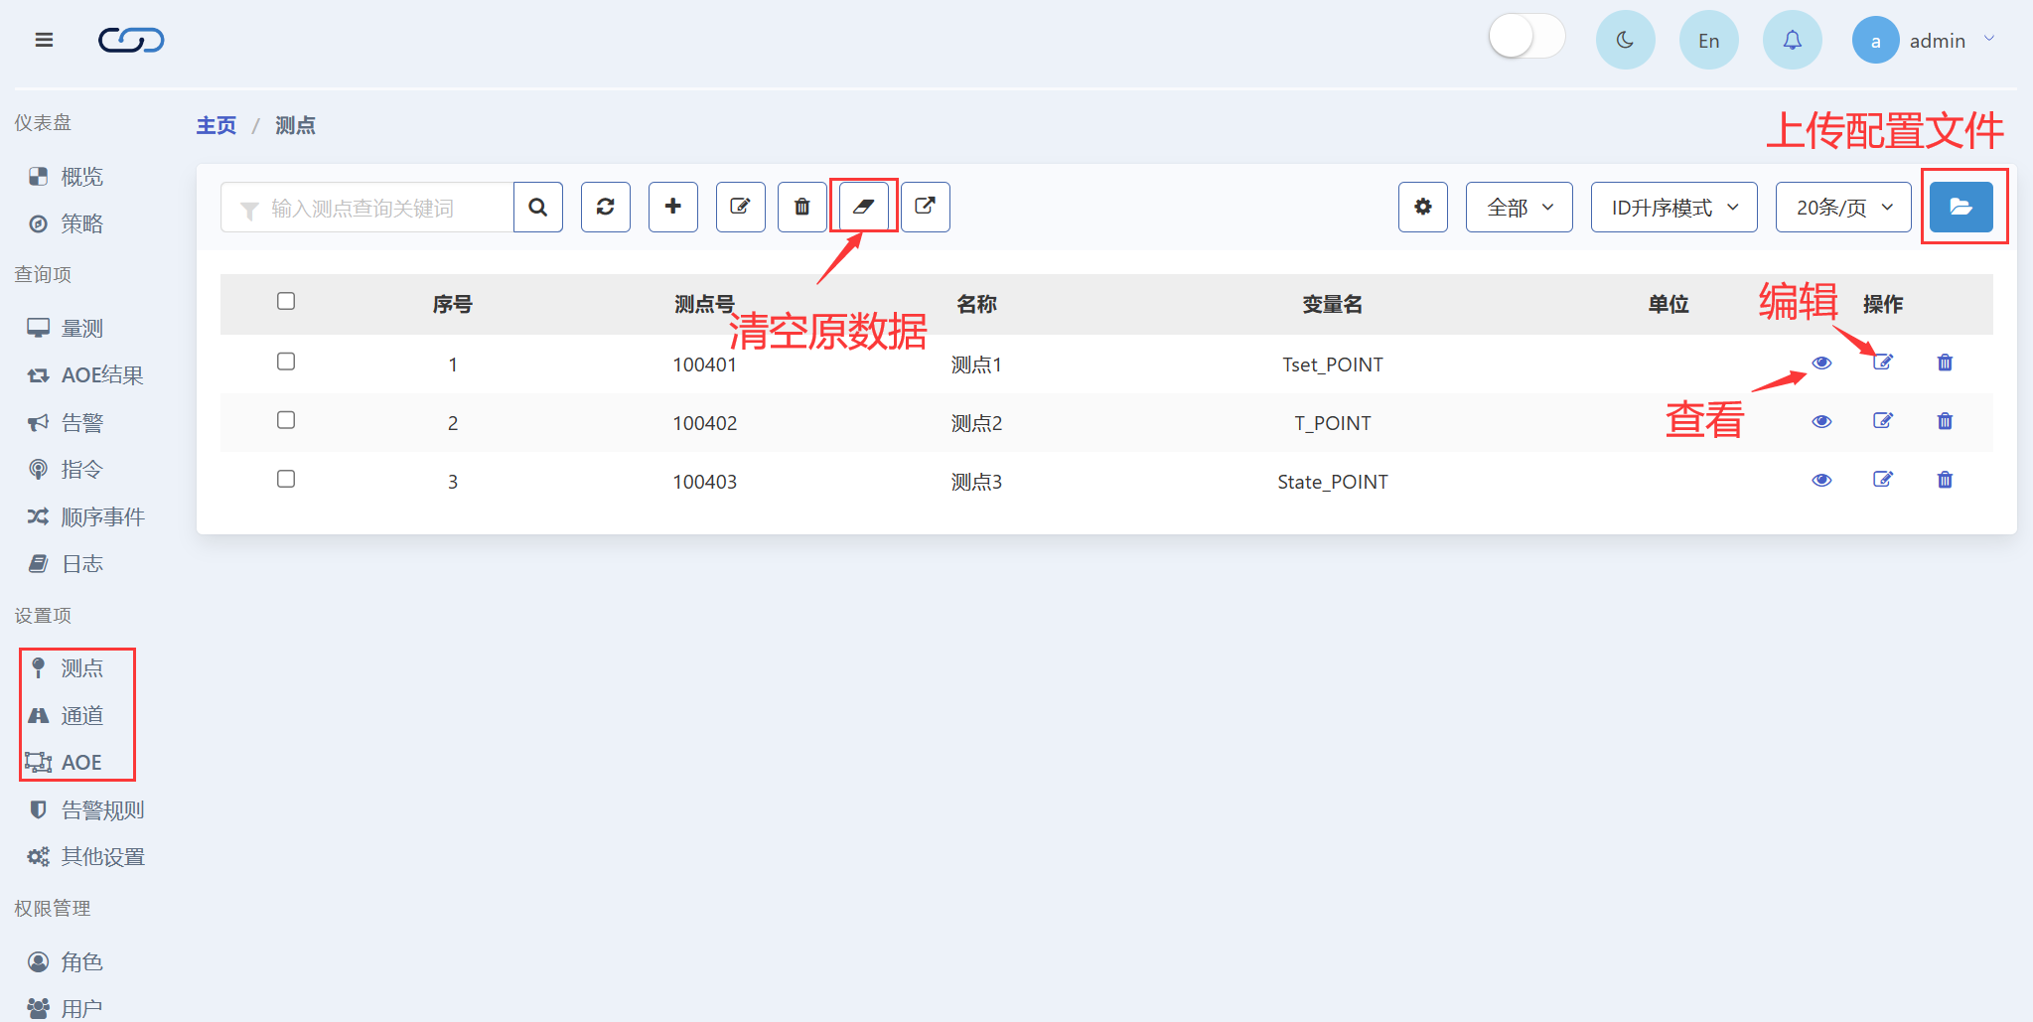Click cell 100402 in the table
Screen dimensions: 2033x1022
(704, 423)
